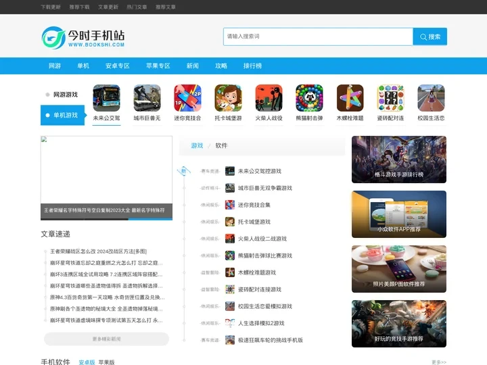
Task: Open the 人生选择模拟2游戏 list link
Action: click(x=261, y=323)
